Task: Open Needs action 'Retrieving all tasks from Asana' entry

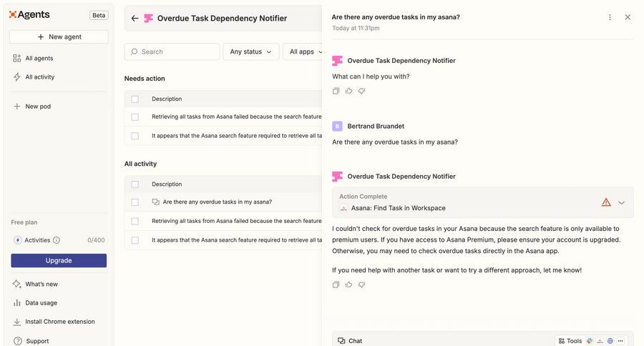Action: click(237, 117)
